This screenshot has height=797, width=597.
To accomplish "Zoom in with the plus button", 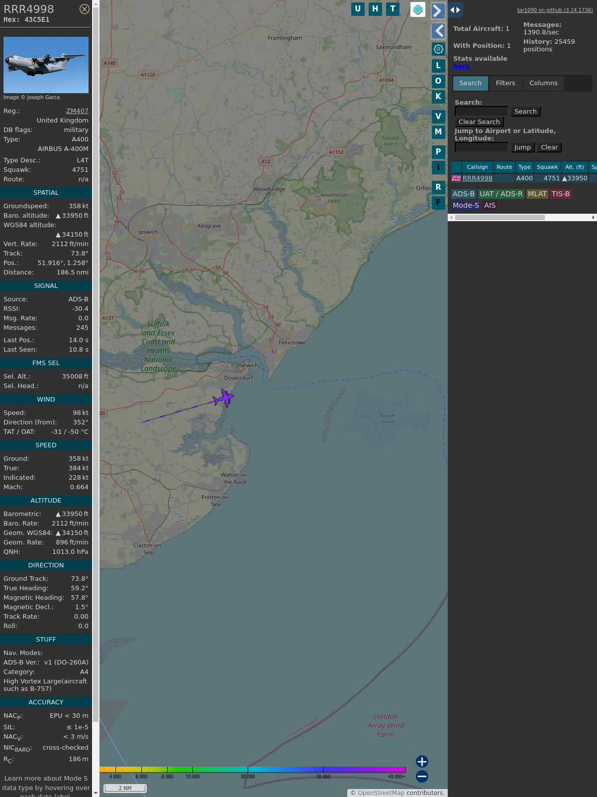I will [422, 761].
